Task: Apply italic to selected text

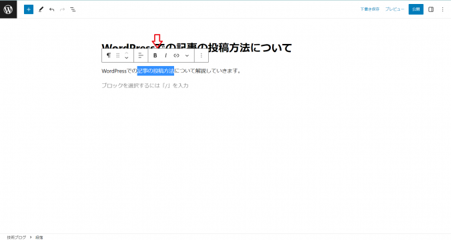Action: [165, 55]
